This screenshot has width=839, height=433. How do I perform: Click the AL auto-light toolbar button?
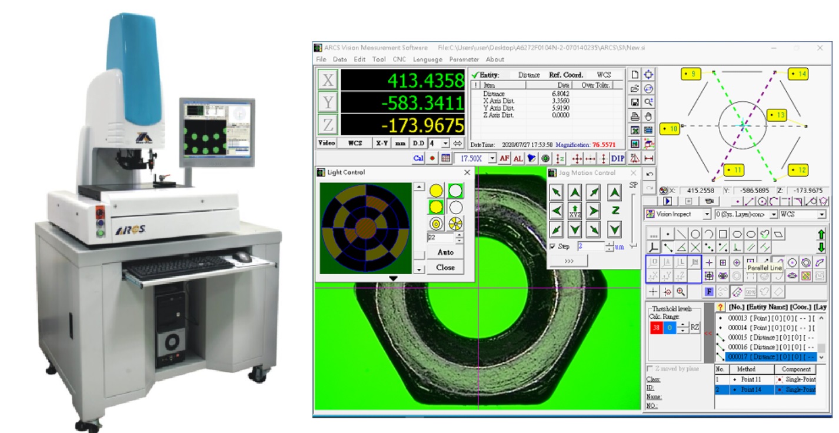tap(518, 158)
